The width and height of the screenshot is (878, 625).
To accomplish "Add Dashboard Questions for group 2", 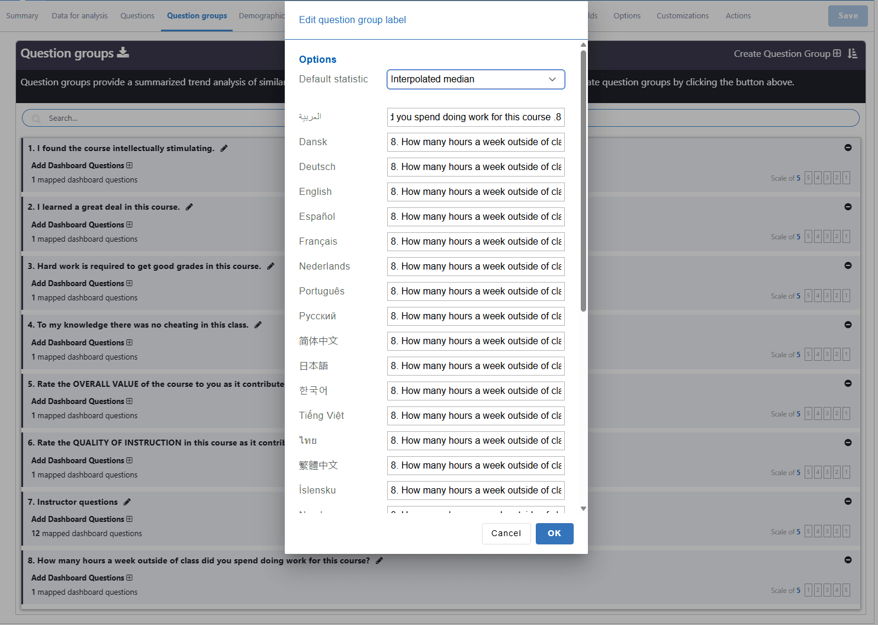I will (x=82, y=225).
